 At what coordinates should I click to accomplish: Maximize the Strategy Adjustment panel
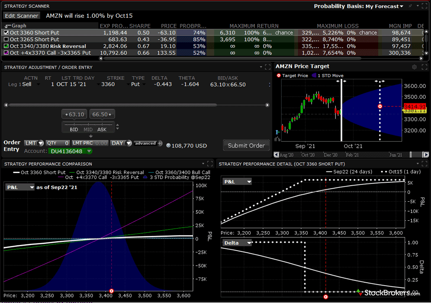click(x=268, y=68)
